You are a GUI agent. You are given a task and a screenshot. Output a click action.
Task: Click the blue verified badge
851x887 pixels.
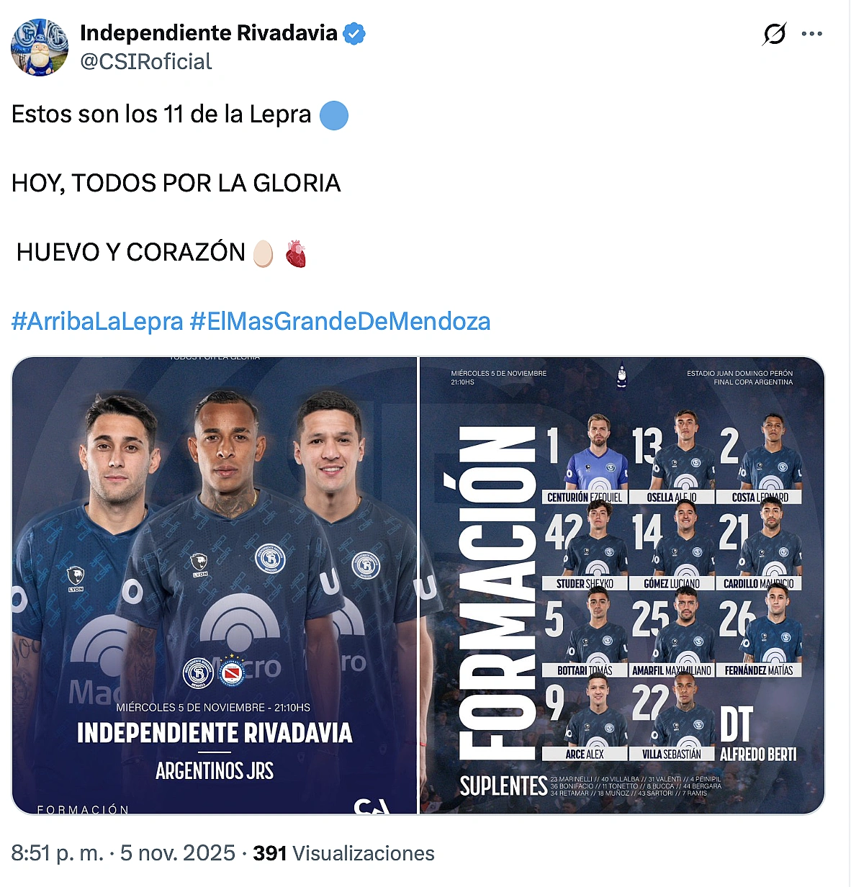[354, 33]
